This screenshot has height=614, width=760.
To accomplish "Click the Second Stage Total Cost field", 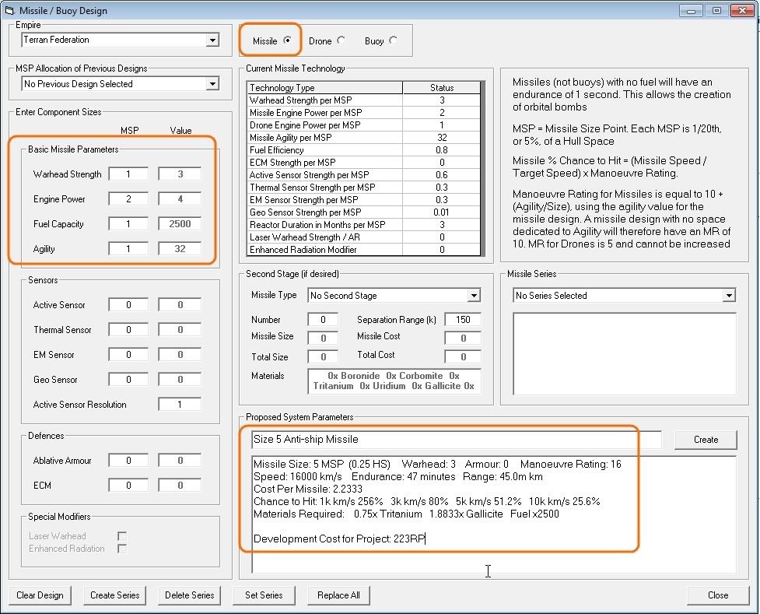I will 463,357.
